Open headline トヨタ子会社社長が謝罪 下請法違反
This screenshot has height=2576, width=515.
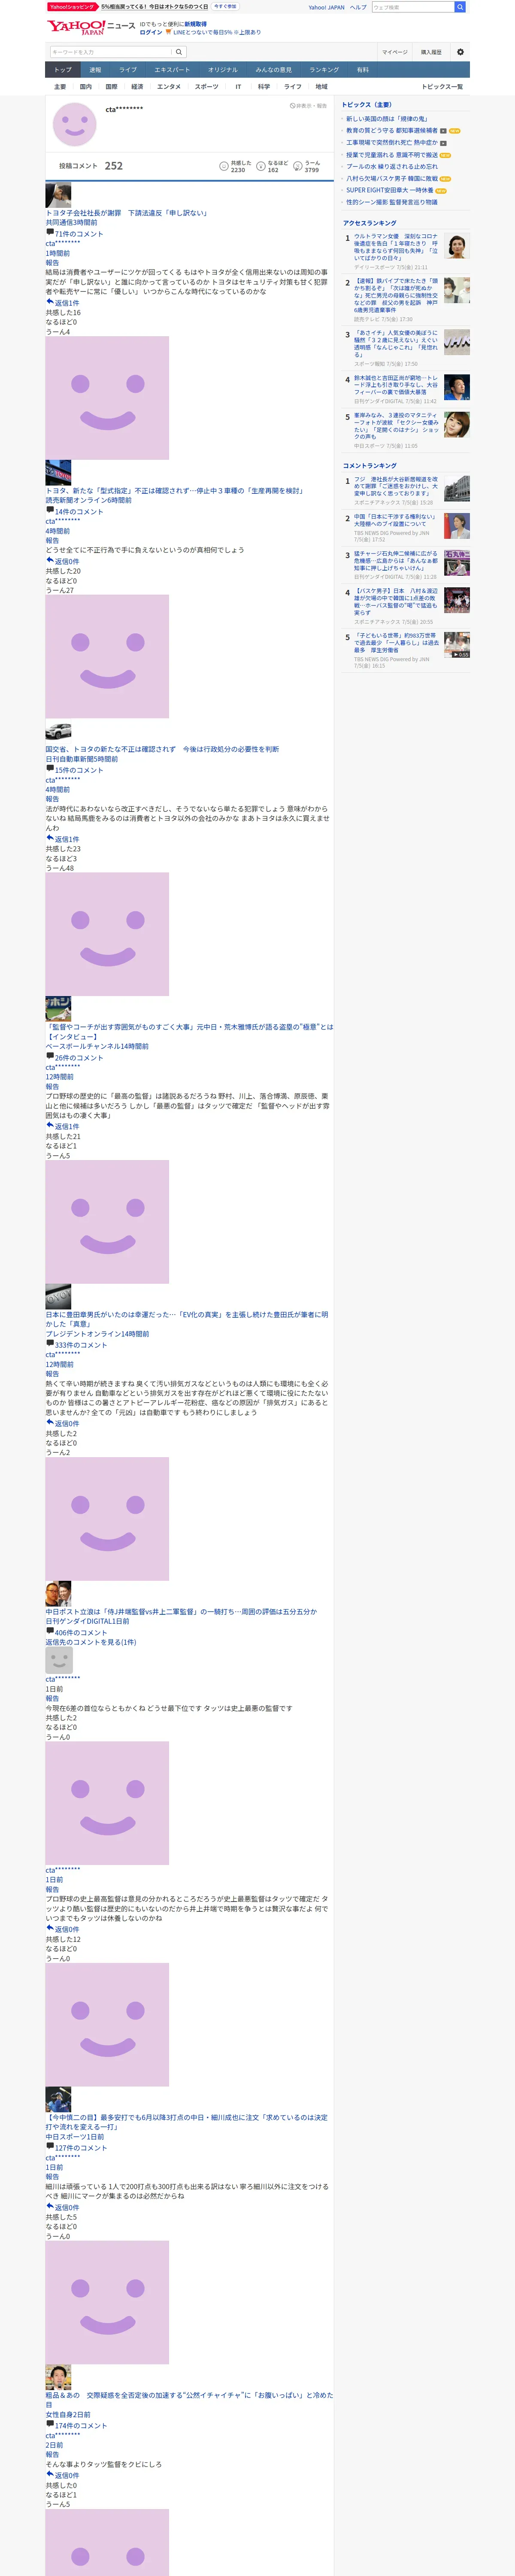tap(126, 213)
